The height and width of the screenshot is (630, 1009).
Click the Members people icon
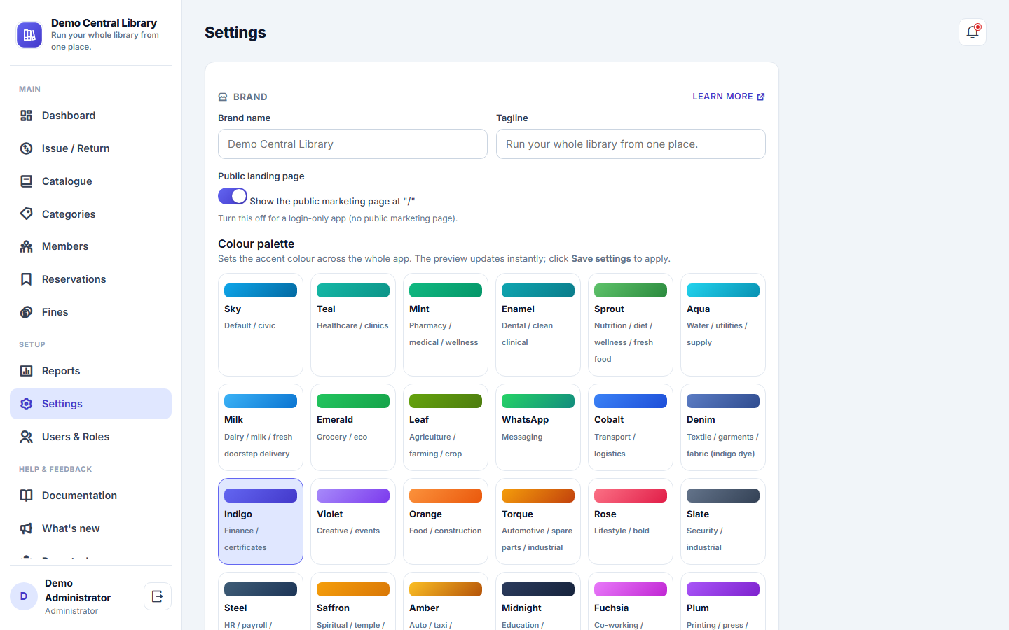pos(27,246)
